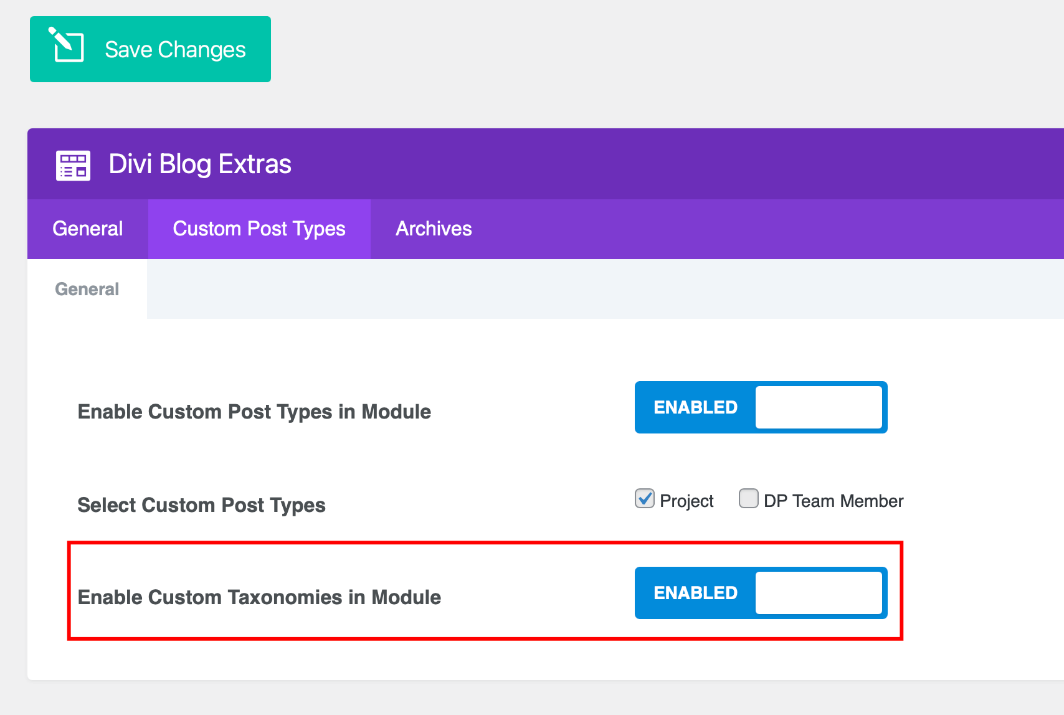Click the Save Changes button
The image size is (1064, 715).
(x=150, y=49)
